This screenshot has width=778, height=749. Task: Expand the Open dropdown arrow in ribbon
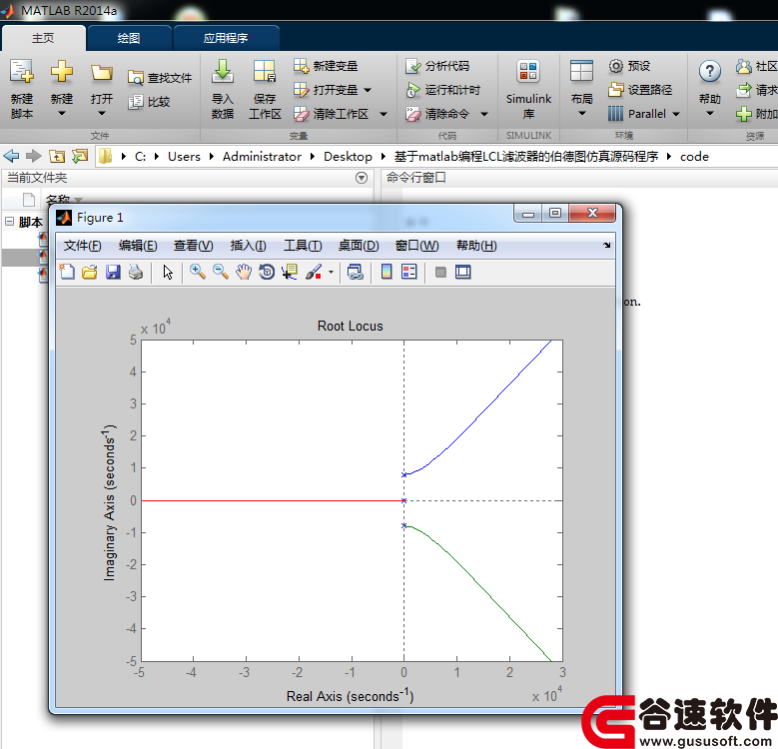click(x=101, y=113)
